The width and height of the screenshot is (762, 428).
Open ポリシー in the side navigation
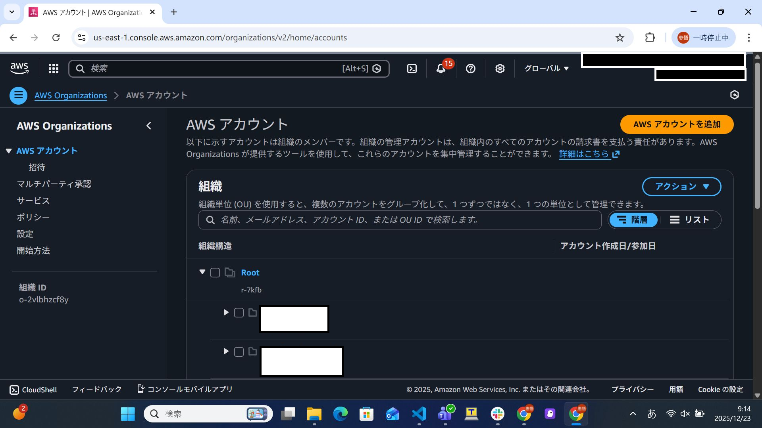point(33,217)
